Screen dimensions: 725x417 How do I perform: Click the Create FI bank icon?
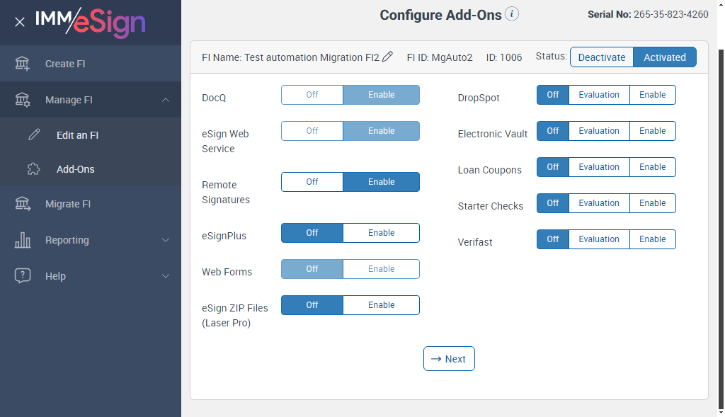[23, 64]
